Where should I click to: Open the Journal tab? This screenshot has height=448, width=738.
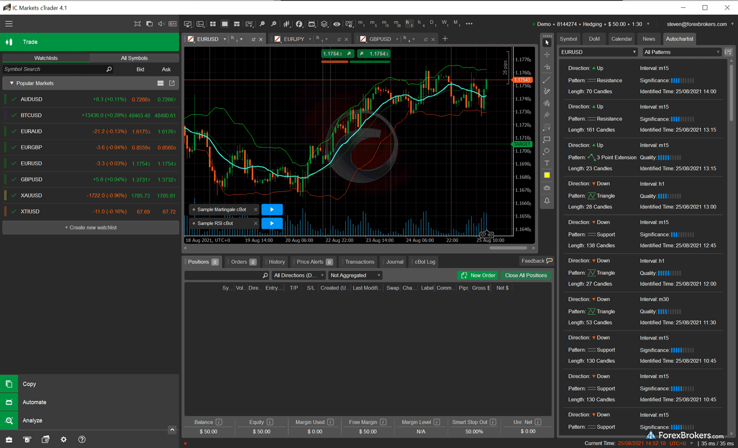(393, 262)
